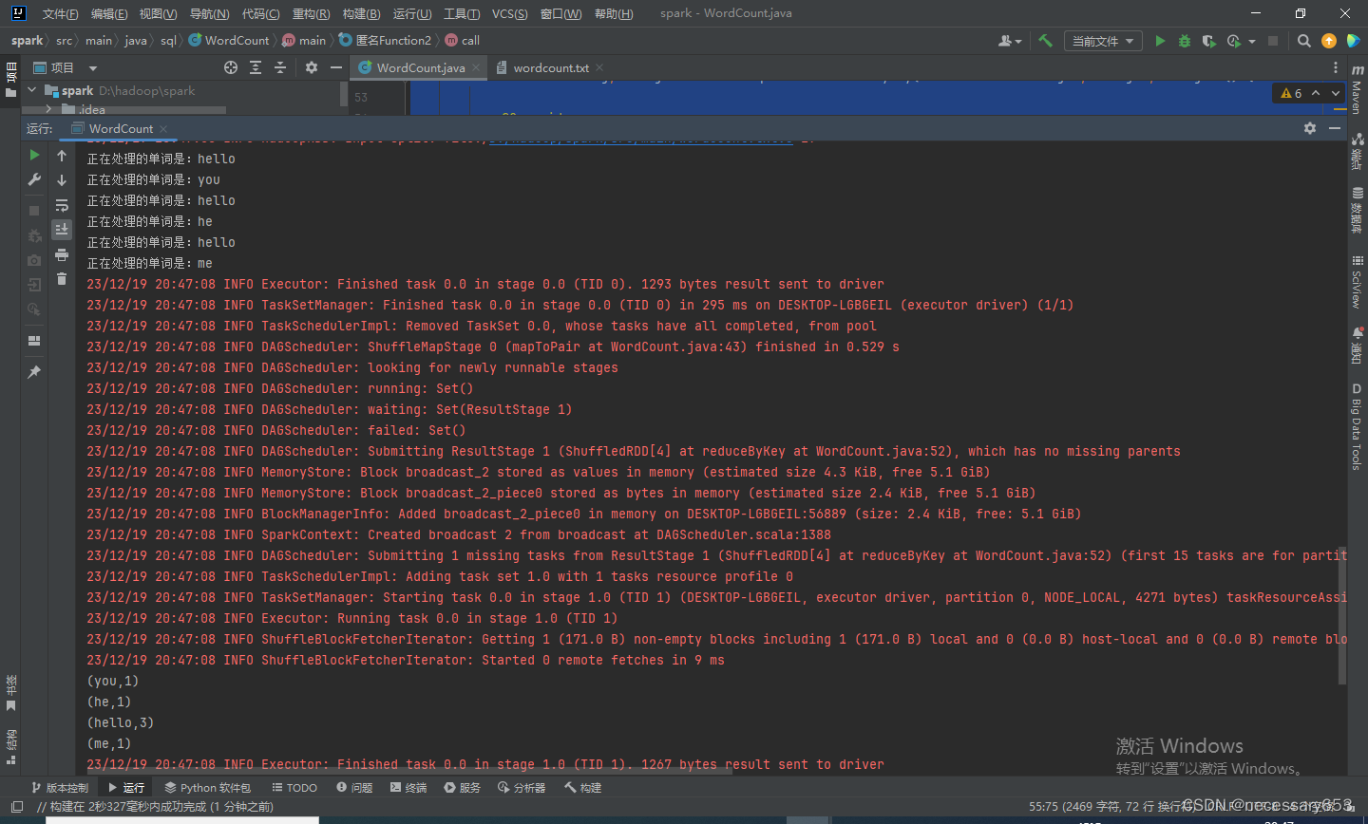Image resolution: width=1368 pixels, height=824 pixels.
Task: Build project with the hammer icon
Action: 1046,41
